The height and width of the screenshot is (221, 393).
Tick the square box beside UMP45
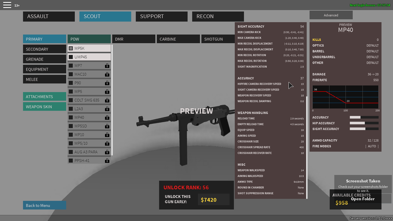pos(71,57)
